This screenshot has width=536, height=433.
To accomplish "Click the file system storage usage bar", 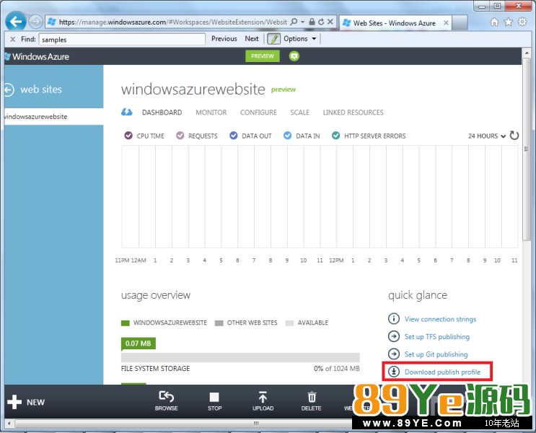I will (x=240, y=357).
